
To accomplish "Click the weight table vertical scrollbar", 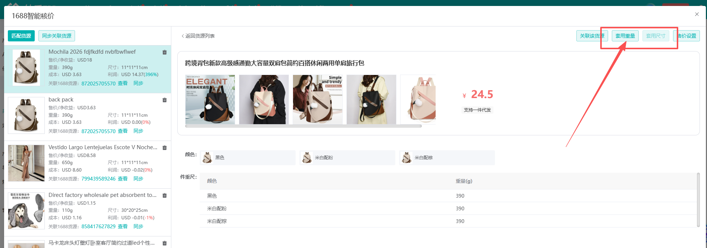I will (x=698, y=200).
